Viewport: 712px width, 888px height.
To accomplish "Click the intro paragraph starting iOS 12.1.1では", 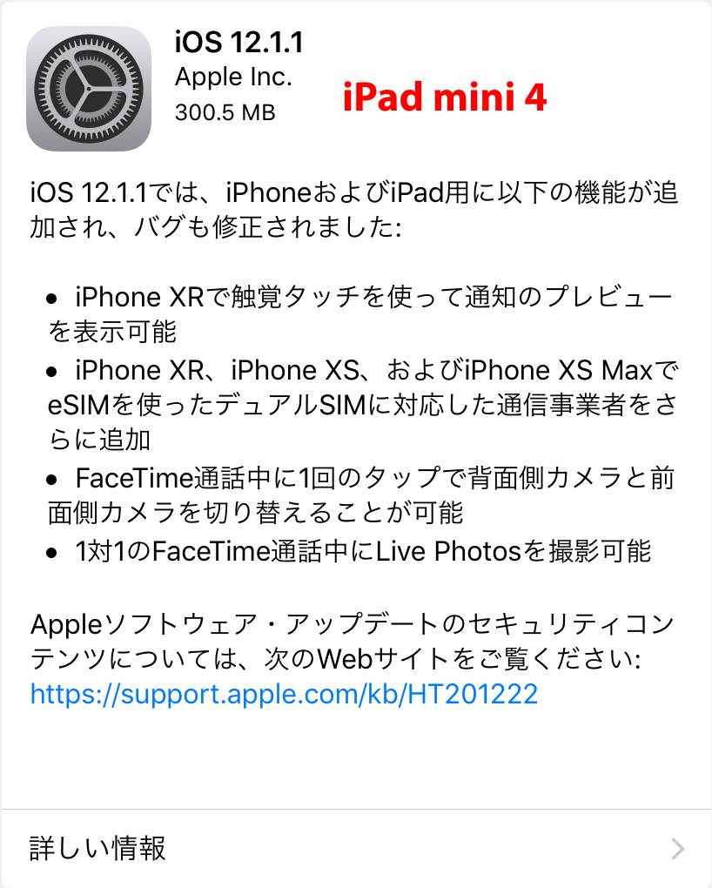I will (354, 210).
